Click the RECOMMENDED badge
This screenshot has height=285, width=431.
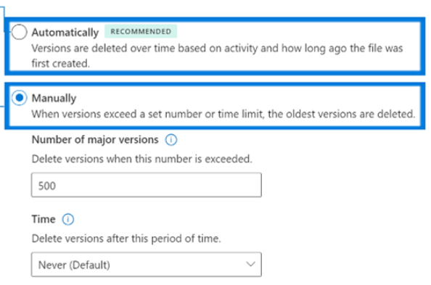(x=141, y=31)
